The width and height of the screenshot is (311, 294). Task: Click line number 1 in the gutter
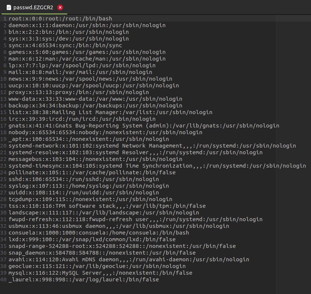4,19
